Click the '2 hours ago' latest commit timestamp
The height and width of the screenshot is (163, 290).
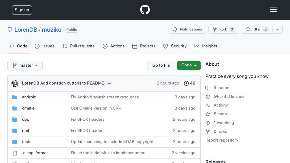pyautogui.click(x=168, y=83)
